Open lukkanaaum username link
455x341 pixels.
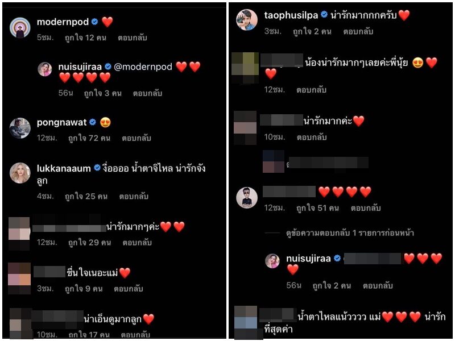click(x=64, y=168)
